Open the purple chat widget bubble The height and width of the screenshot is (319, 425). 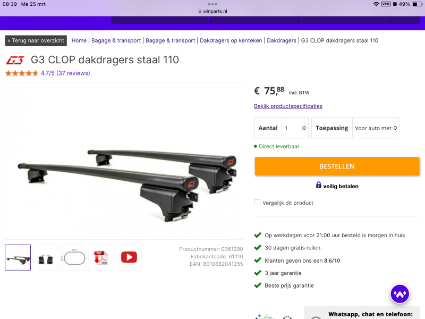400,294
